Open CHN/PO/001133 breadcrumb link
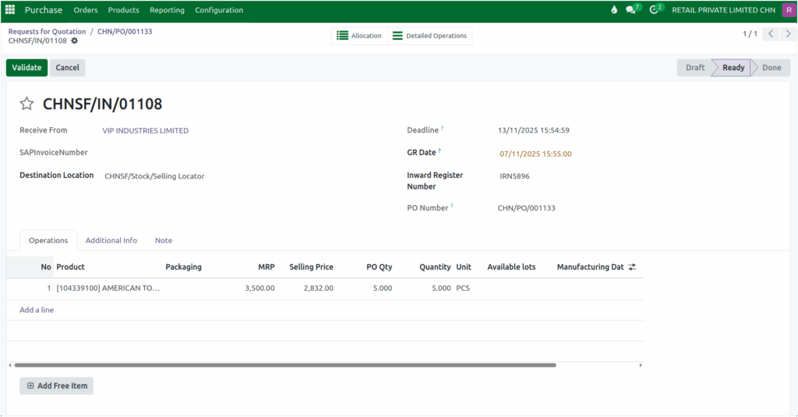This screenshot has height=417, width=798. pos(125,32)
